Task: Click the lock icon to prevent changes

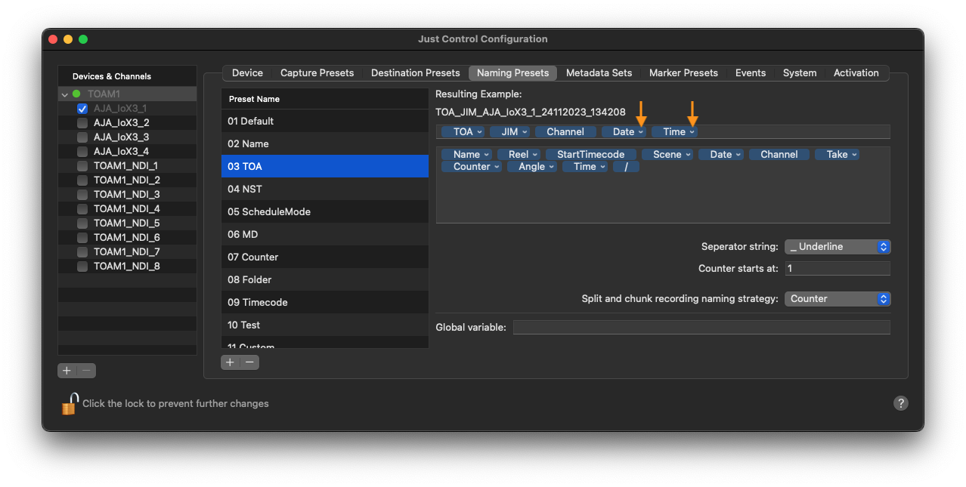Action: [x=70, y=404]
